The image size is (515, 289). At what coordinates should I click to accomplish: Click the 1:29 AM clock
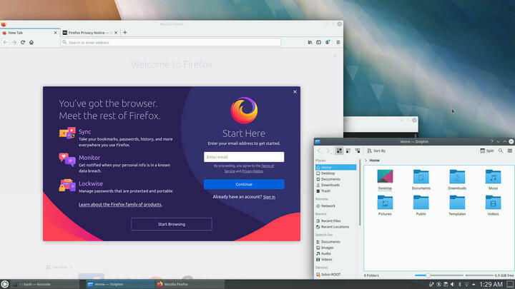tap(491, 285)
